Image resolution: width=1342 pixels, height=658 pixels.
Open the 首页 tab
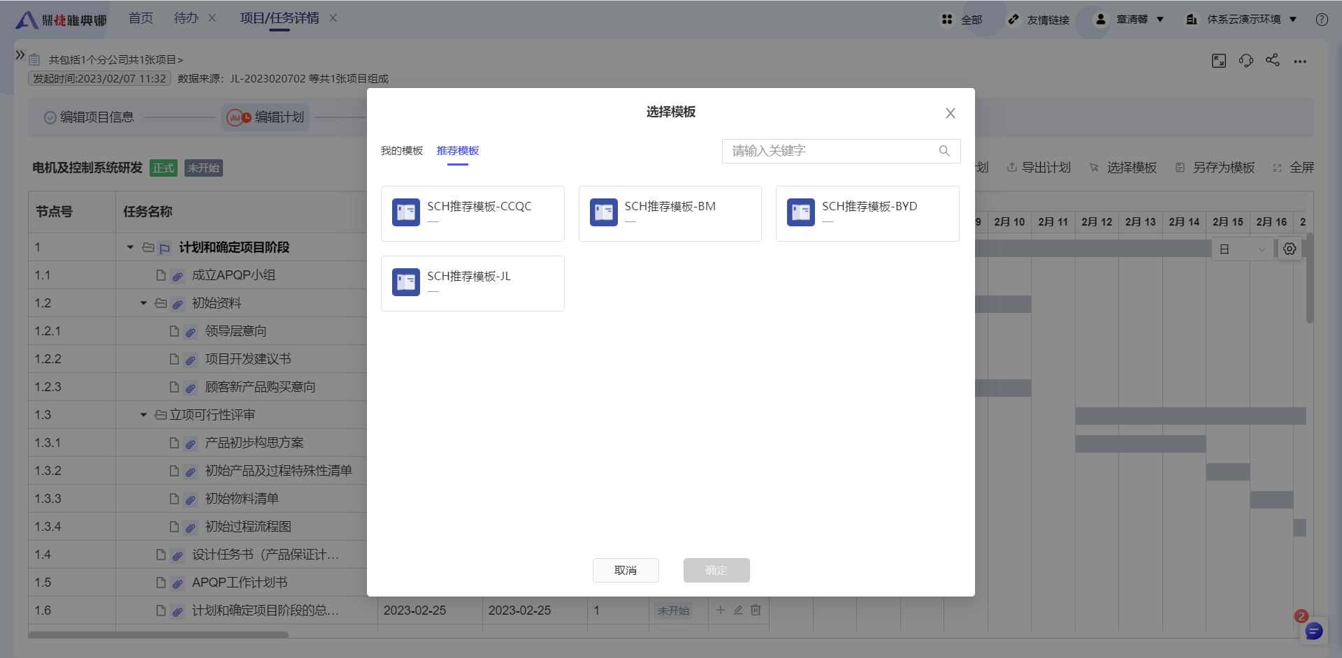[140, 18]
